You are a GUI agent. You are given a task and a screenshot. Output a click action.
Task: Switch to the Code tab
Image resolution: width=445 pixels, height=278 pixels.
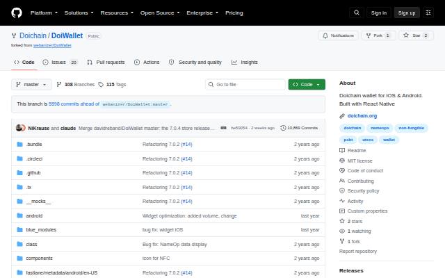click(x=24, y=62)
